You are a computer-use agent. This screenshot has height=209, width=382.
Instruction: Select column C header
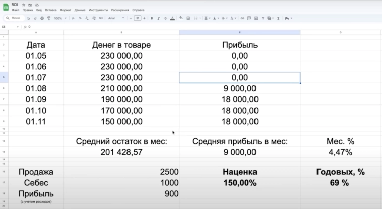240,32
